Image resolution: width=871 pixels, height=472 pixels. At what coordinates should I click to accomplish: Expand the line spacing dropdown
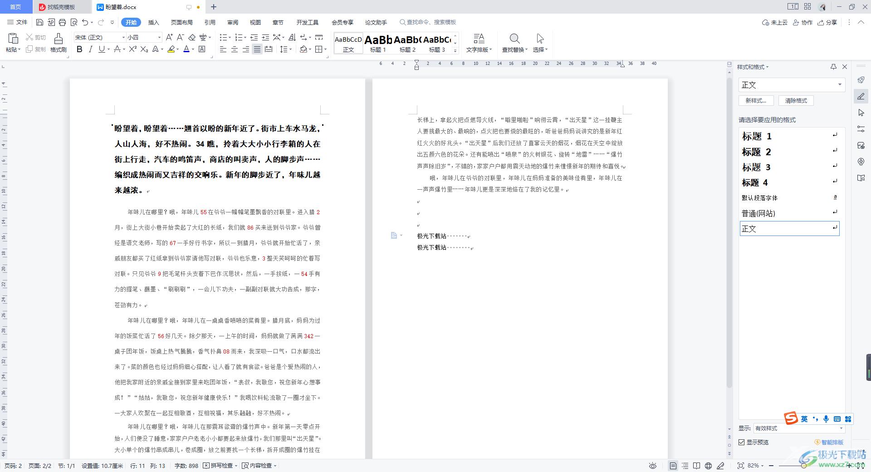291,49
